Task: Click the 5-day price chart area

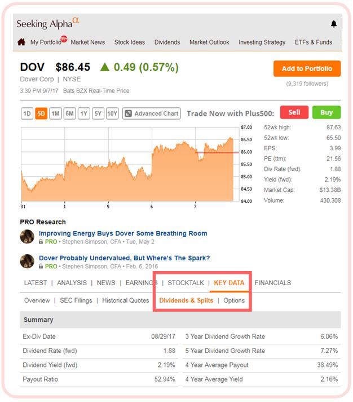Action: [x=130, y=164]
